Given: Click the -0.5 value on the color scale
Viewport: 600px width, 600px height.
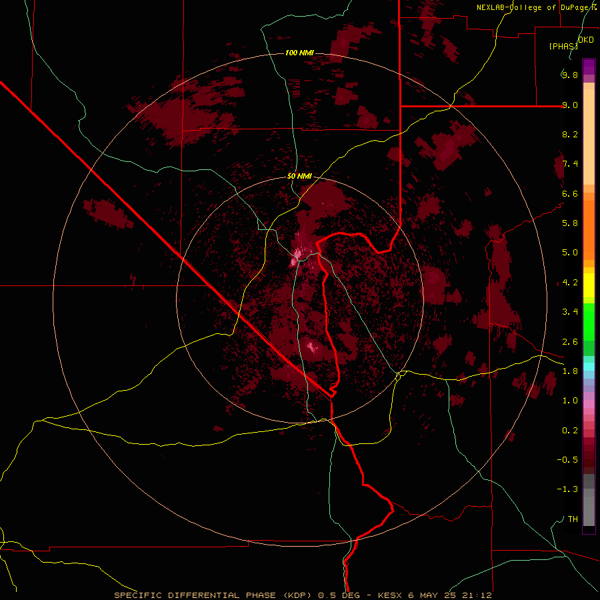Looking at the screenshot, I should pos(567,460).
